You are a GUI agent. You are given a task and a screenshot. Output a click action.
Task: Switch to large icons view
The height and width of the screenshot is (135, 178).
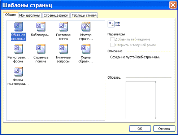point(111,24)
